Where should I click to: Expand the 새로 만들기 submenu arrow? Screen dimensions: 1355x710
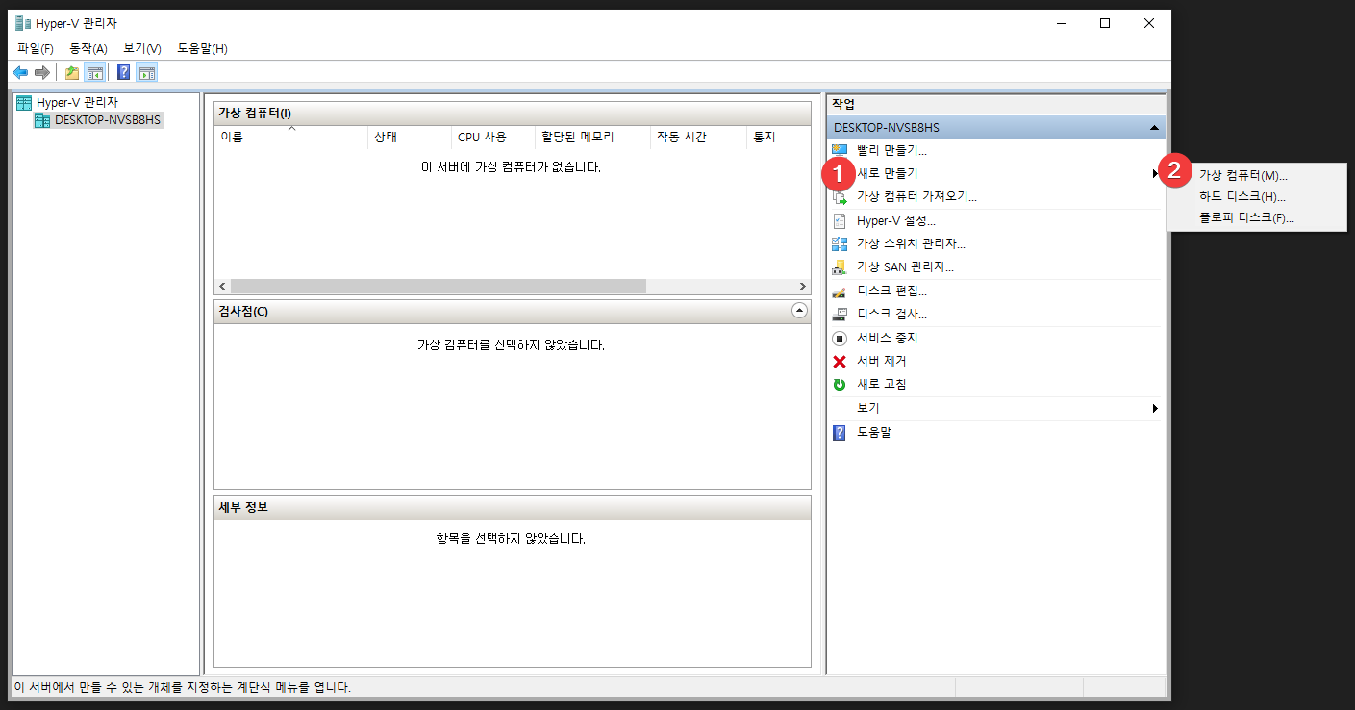pos(1155,174)
